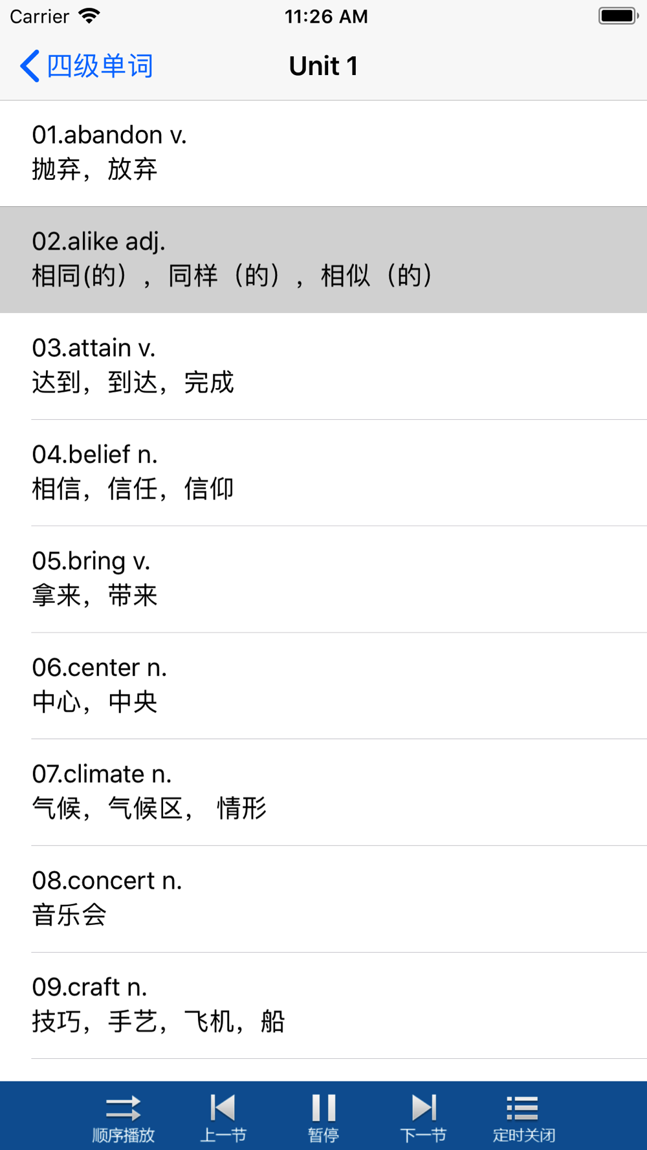Tap the Wi-Fi status icon
647x1150 pixels.
tap(89, 16)
